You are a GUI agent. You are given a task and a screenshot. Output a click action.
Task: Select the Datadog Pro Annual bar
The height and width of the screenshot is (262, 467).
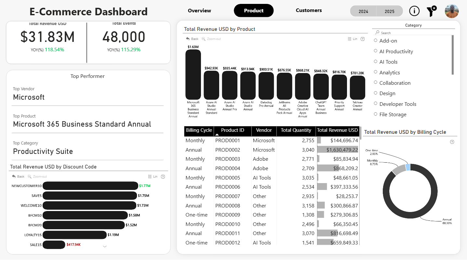pos(266,86)
